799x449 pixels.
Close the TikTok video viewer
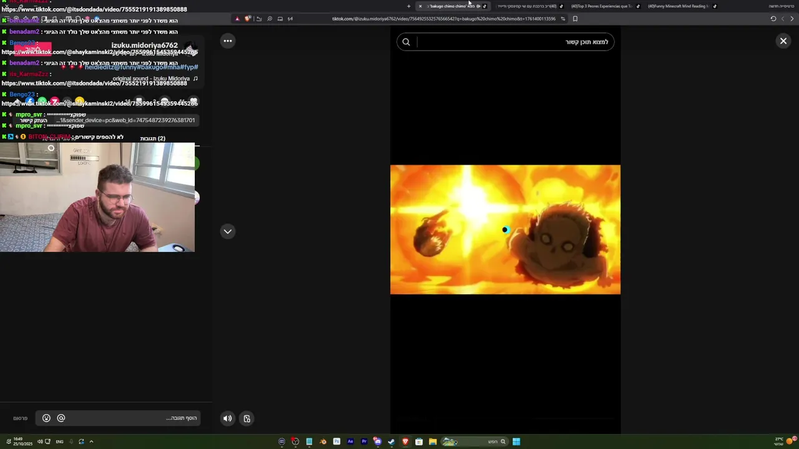(x=783, y=41)
